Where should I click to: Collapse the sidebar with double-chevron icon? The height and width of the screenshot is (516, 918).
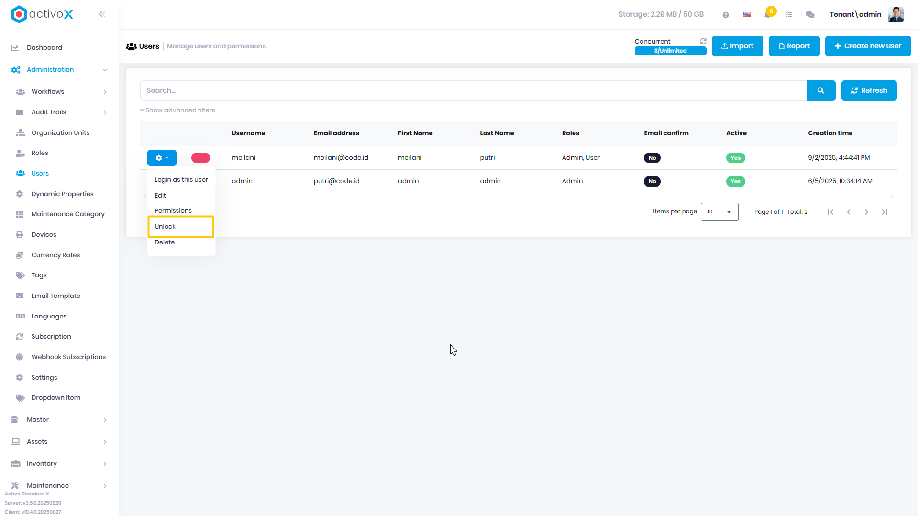pos(102,14)
